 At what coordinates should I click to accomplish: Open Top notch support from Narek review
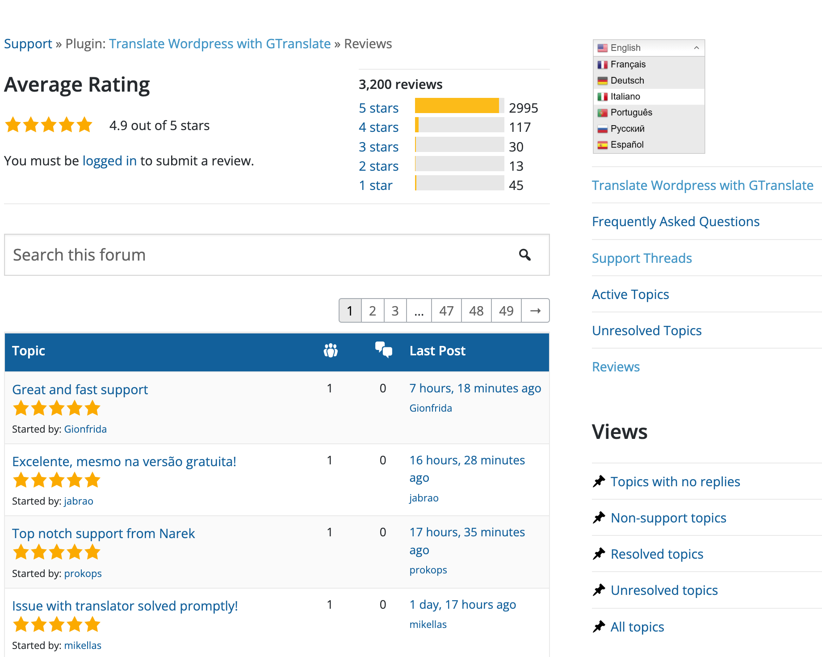click(103, 534)
